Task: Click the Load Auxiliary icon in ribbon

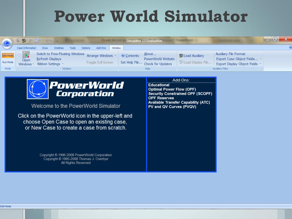Action: click(181, 56)
